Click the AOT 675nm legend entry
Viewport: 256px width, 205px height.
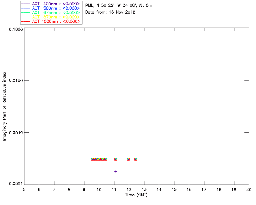click(50, 12)
